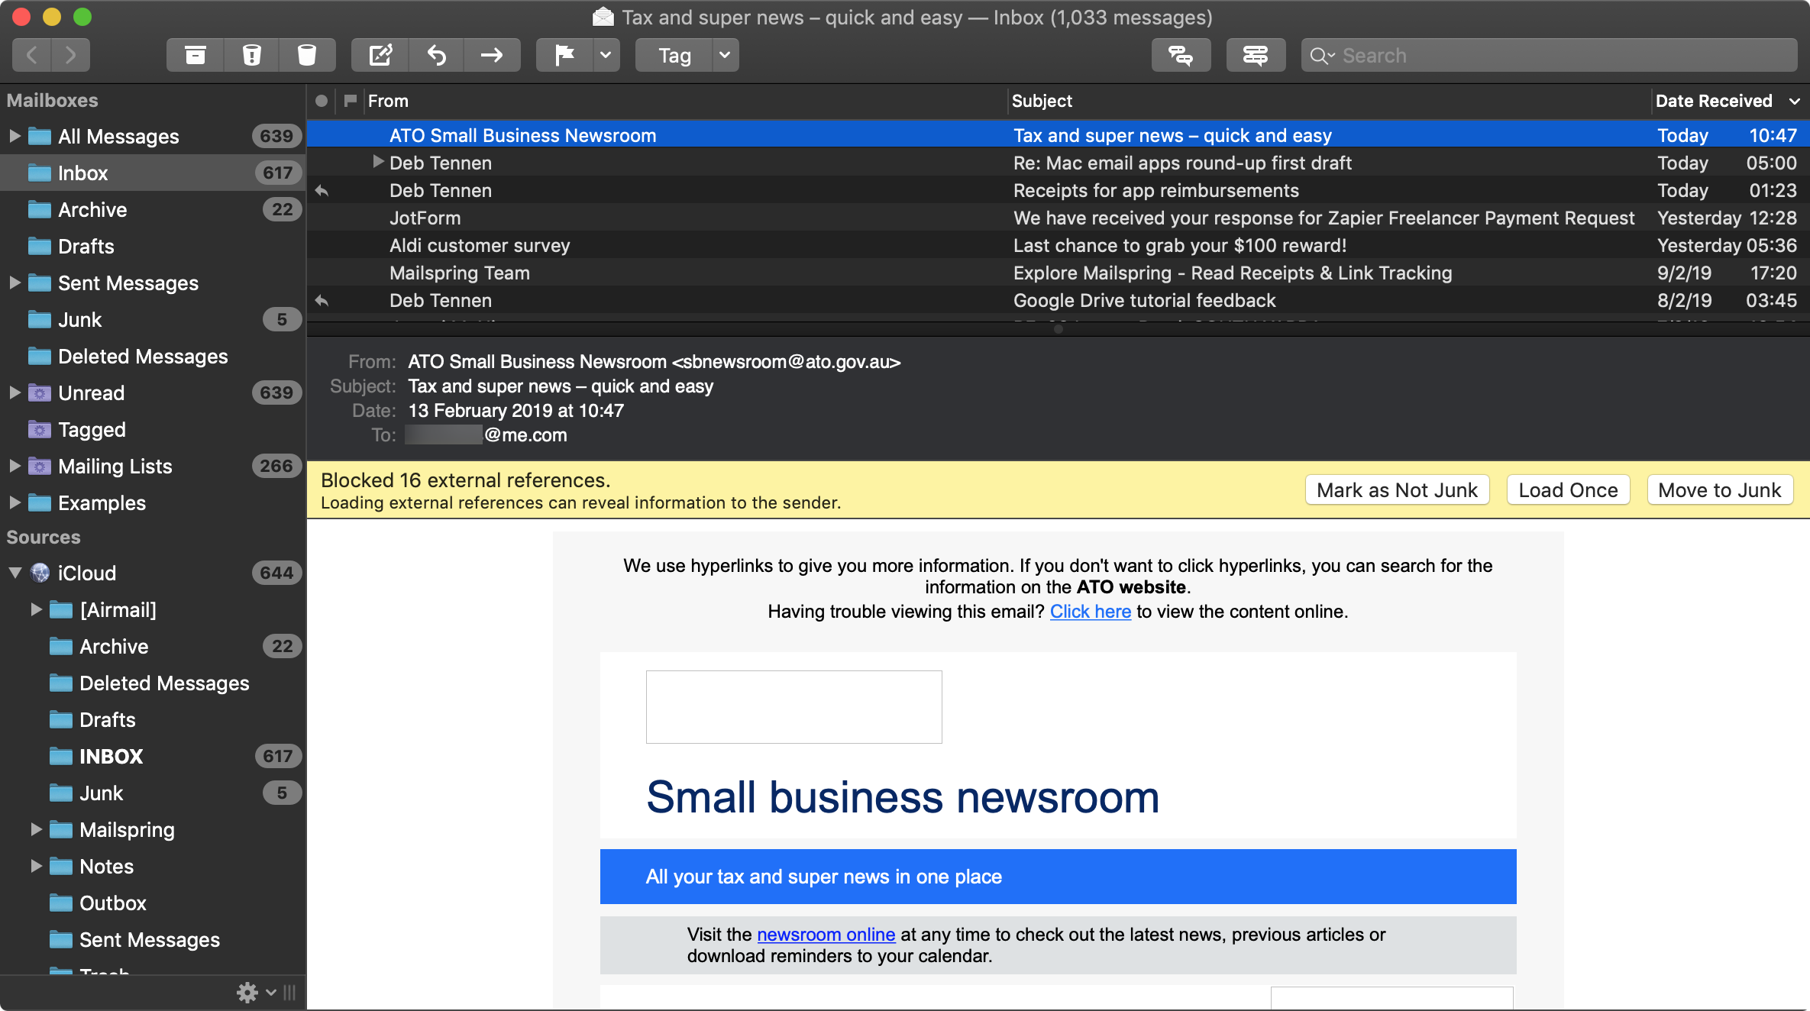Click the Archive mailbox icon
The image size is (1810, 1011).
point(37,209)
